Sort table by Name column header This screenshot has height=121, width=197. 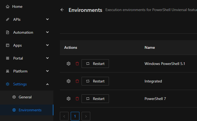click(x=150, y=47)
